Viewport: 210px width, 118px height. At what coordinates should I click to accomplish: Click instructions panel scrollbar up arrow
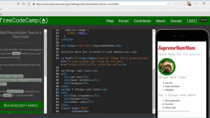point(45,31)
